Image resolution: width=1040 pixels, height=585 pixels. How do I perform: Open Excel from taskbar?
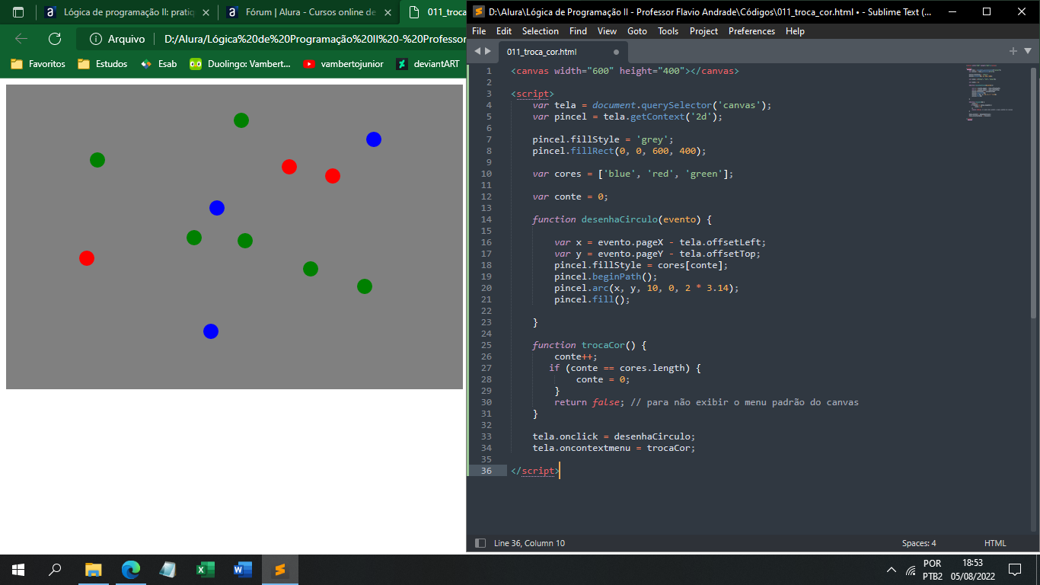point(205,570)
